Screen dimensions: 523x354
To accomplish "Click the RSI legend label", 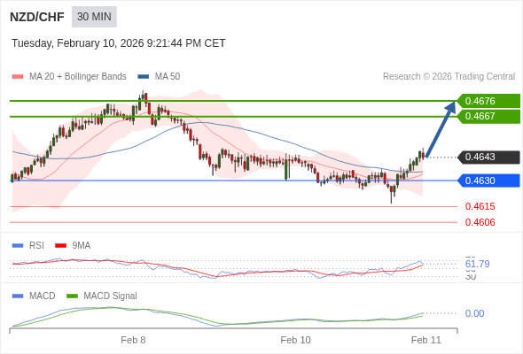I will point(36,246).
